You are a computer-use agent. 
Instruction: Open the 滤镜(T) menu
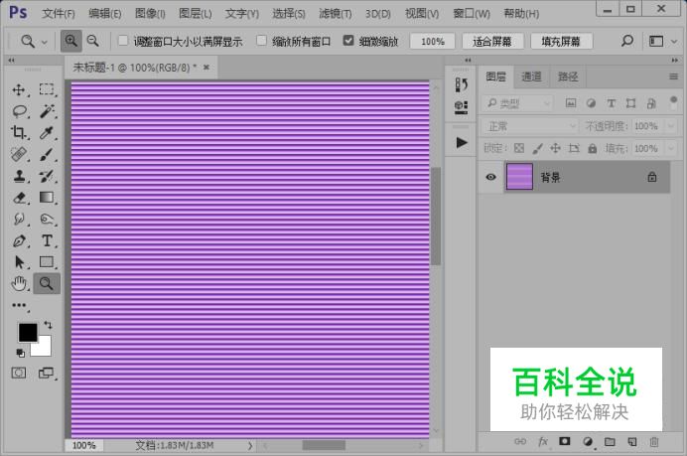point(336,14)
